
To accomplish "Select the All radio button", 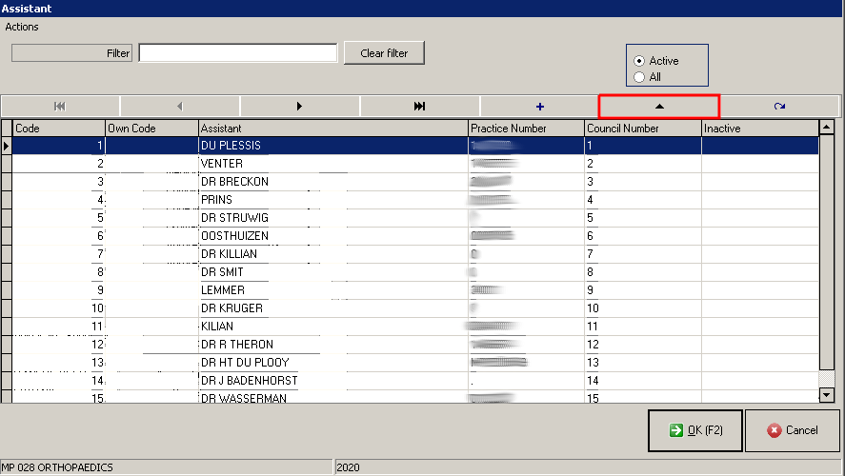I will tap(639, 77).
